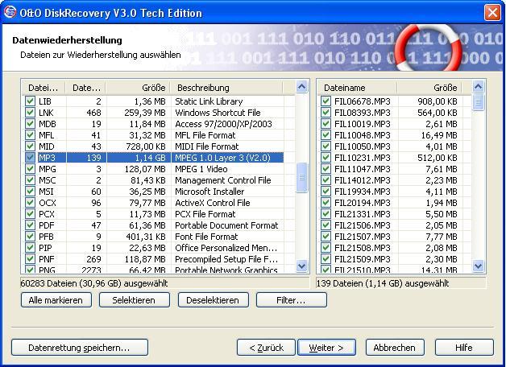
Task: Click the file type list scrollbar thumb
Action: (x=301, y=178)
